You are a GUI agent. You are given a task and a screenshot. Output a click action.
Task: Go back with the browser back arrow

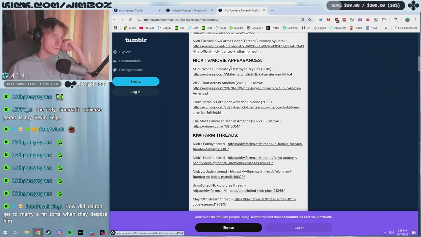(x=114, y=20)
